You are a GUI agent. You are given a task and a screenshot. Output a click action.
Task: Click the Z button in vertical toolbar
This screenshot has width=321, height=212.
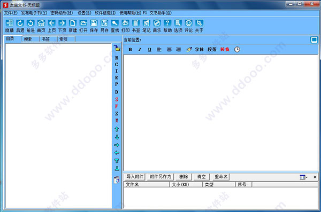pos(117,113)
